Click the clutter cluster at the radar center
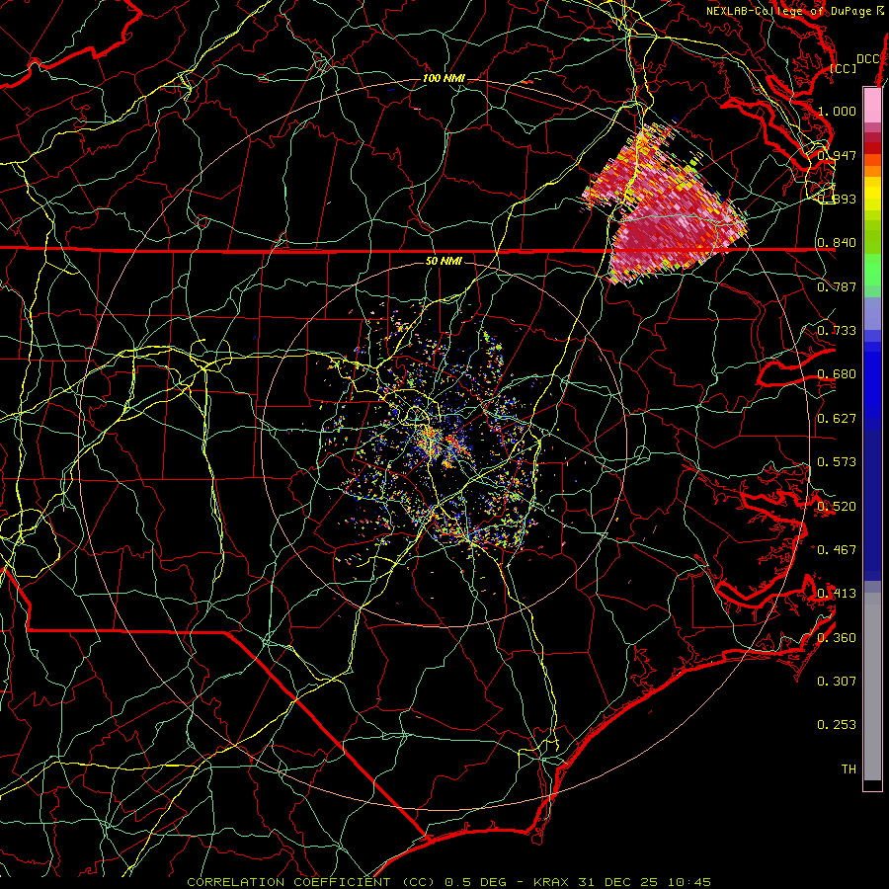The height and width of the screenshot is (889, 889). [x=440, y=443]
